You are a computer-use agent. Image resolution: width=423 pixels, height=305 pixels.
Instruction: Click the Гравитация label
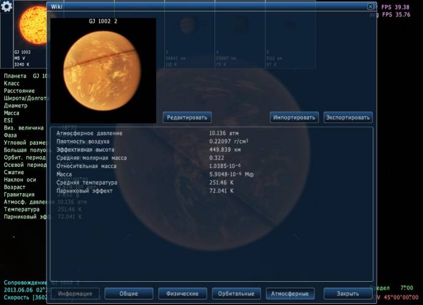tap(19, 194)
